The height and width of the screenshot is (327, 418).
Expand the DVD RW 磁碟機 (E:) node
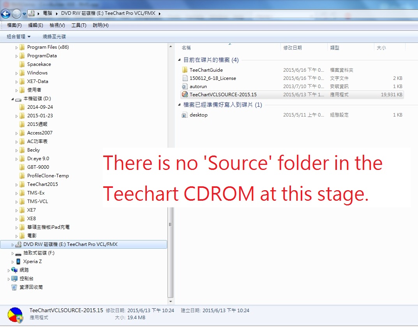click(x=12, y=245)
